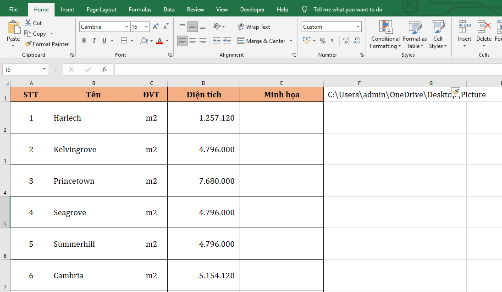Open the Cambria font name dropdown
The image size is (502, 292).
[127, 27]
